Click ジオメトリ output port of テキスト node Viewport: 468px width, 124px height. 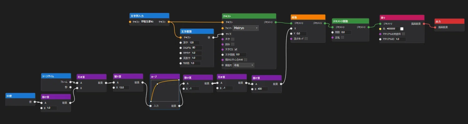click(x=276, y=22)
